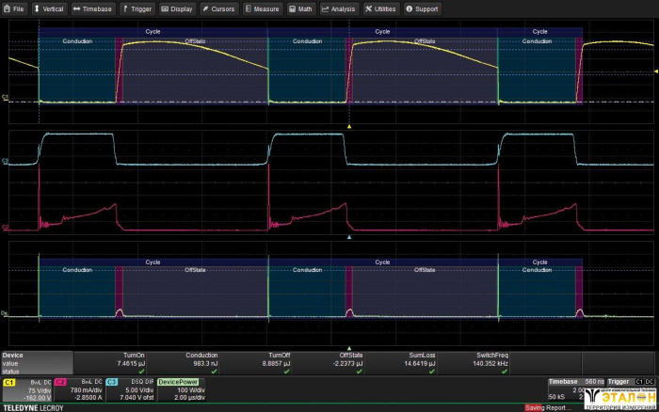Open the Timebase menu
Viewport: 659px width, 412px height.
(92, 8)
